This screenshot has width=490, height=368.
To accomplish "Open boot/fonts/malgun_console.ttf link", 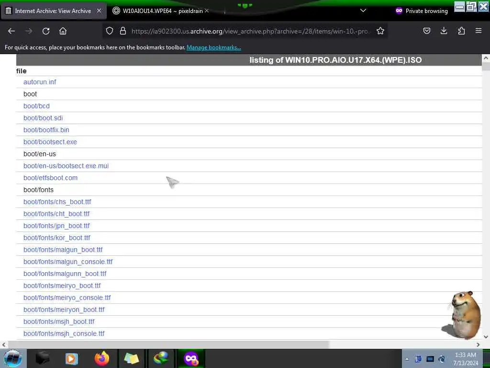I will coord(68,262).
